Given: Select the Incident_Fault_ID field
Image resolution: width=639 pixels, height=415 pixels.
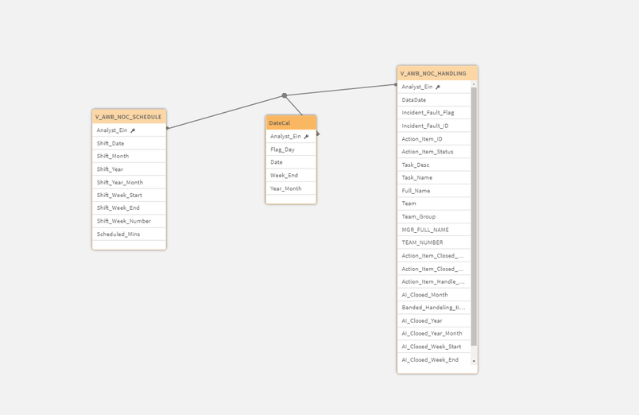Looking at the screenshot, I should tap(434, 126).
